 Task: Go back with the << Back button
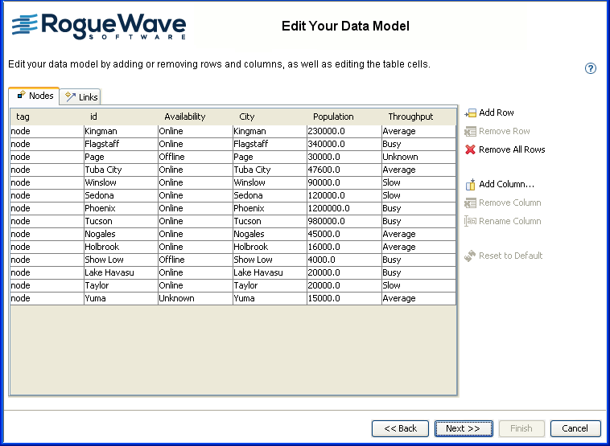coord(400,428)
